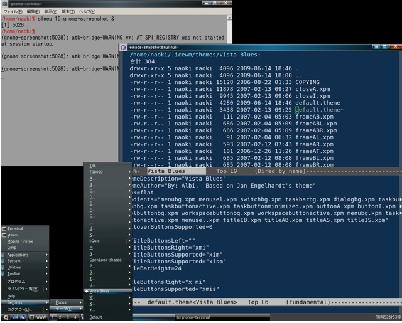The image size is (402, 323).
Task: Click the IceWM start button on the taskbar
Action: 7,317
